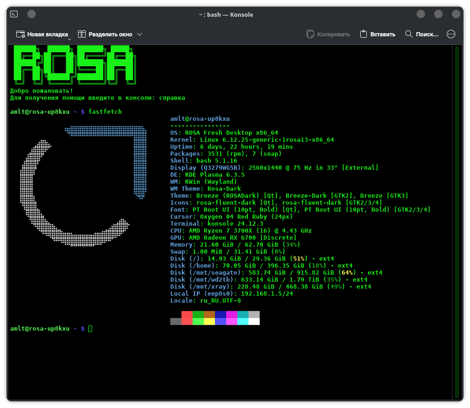Click the white color block in the palette
Image resolution: width=470 pixels, height=408 pixels.
coord(254,321)
